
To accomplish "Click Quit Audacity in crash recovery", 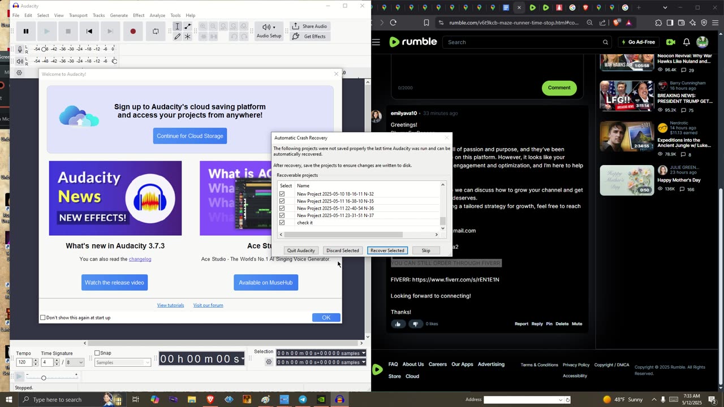I will 301,250.
